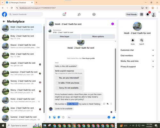Viewport: 160px width, 128px height.
Task: Expand Chat members section
Action: coord(137,56)
